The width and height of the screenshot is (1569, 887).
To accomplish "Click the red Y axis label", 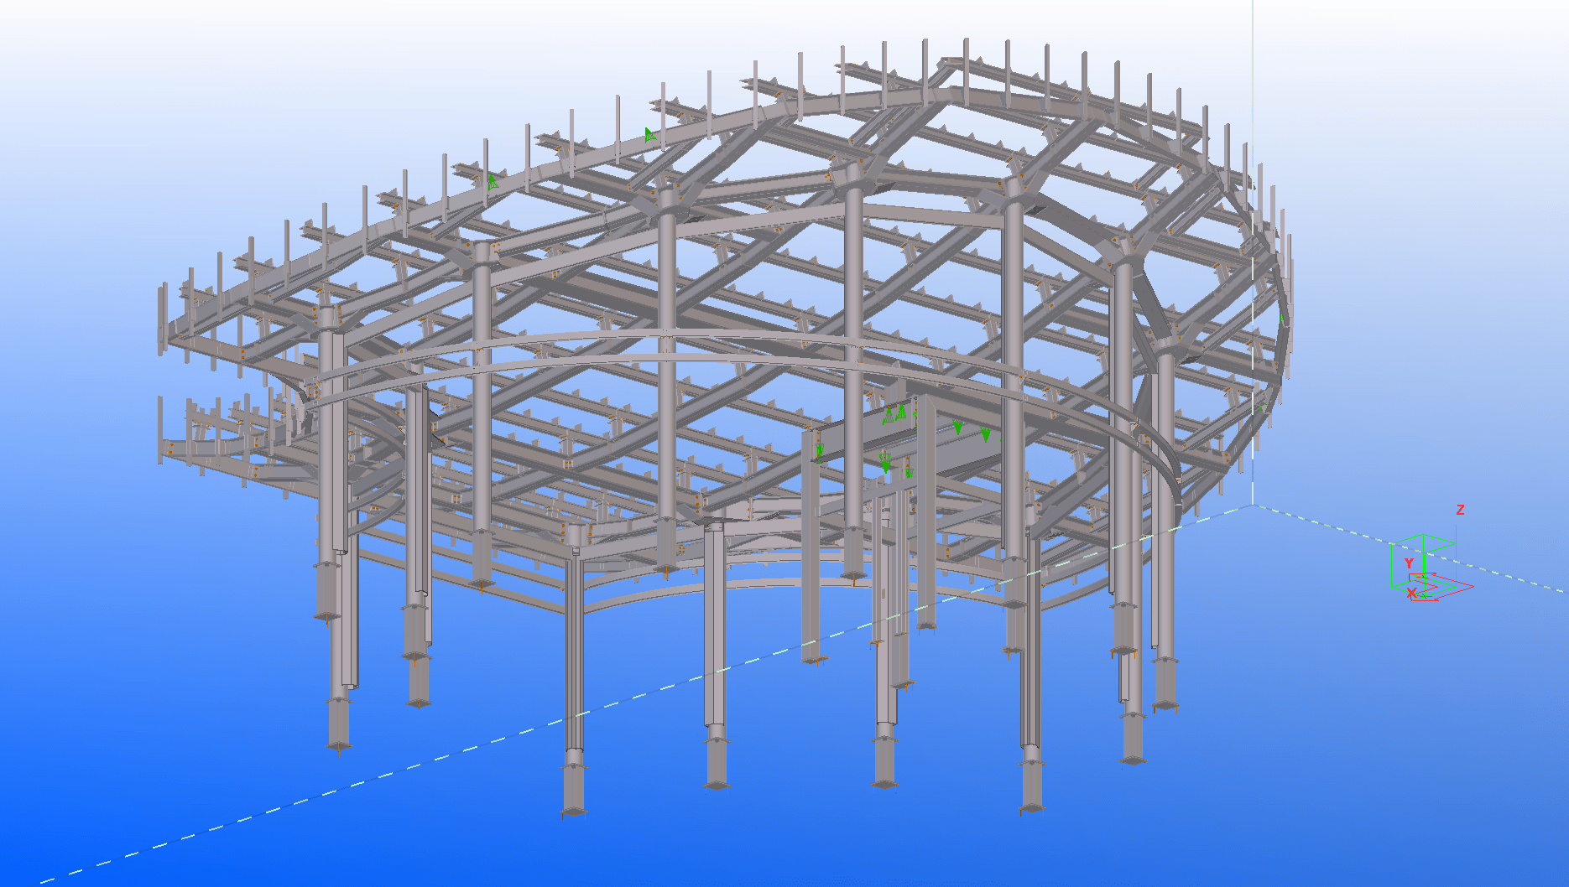I will pos(1409,563).
